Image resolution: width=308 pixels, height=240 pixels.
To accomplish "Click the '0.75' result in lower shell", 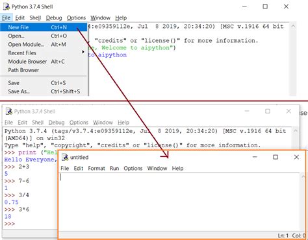I will pyautogui.click(x=12, y=202).
